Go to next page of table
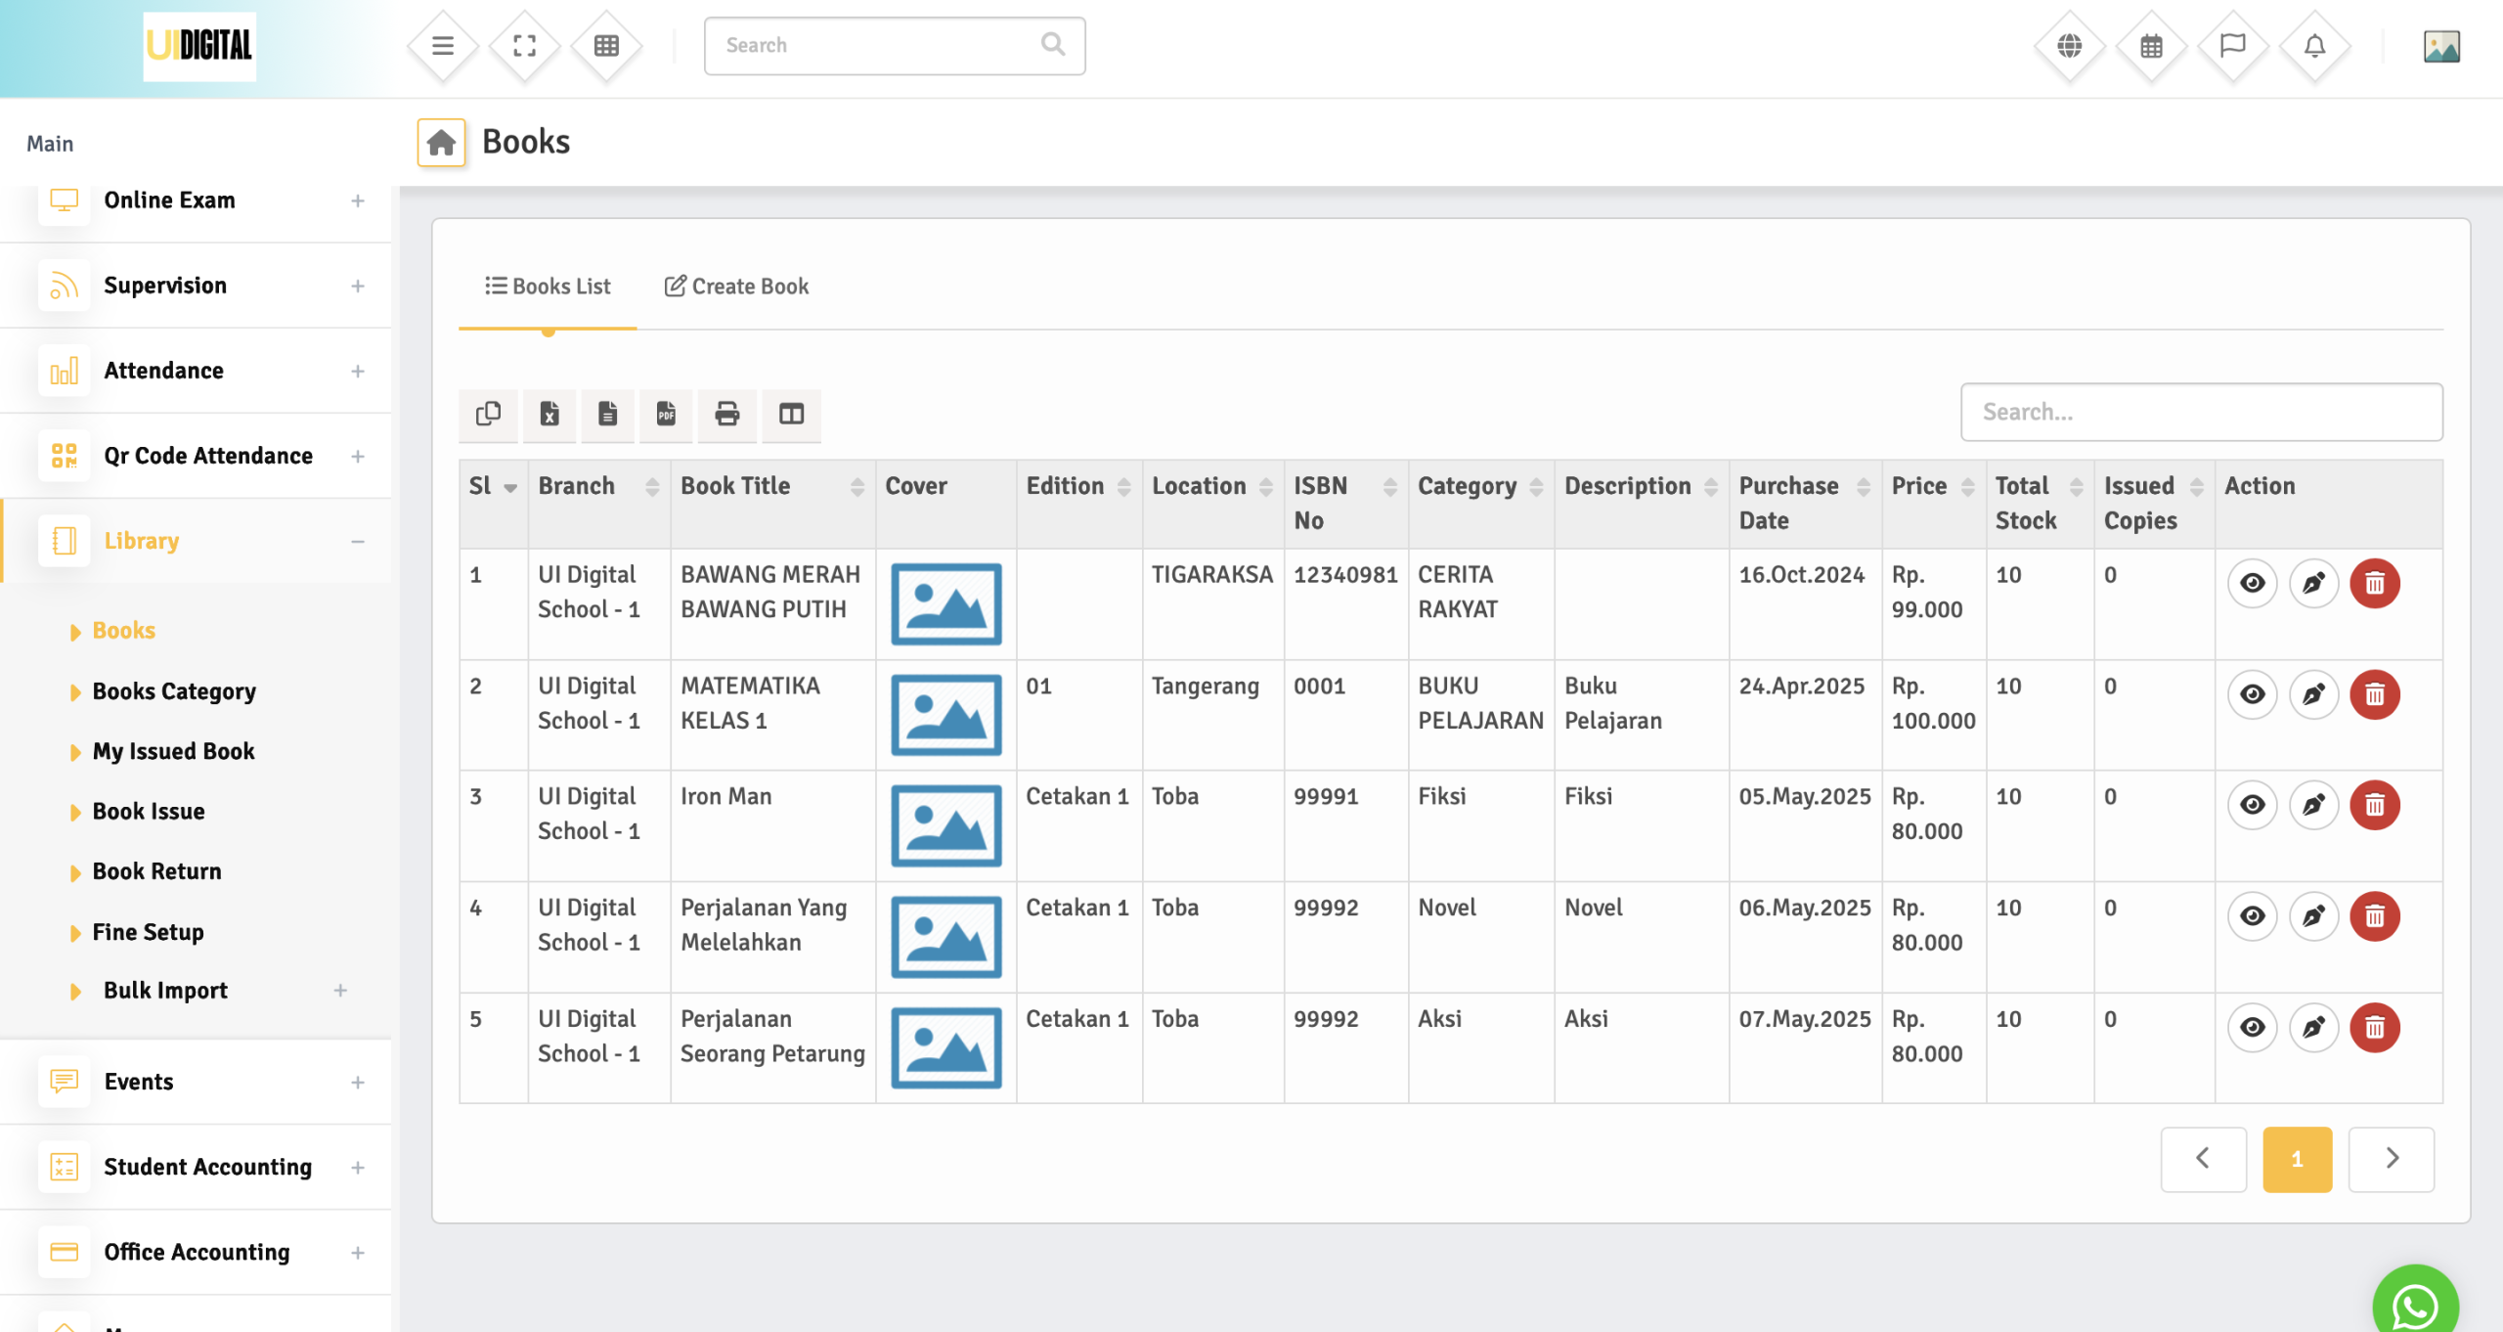Viewport: 2503px width, 1332px height. [x=2391, y=1159]
